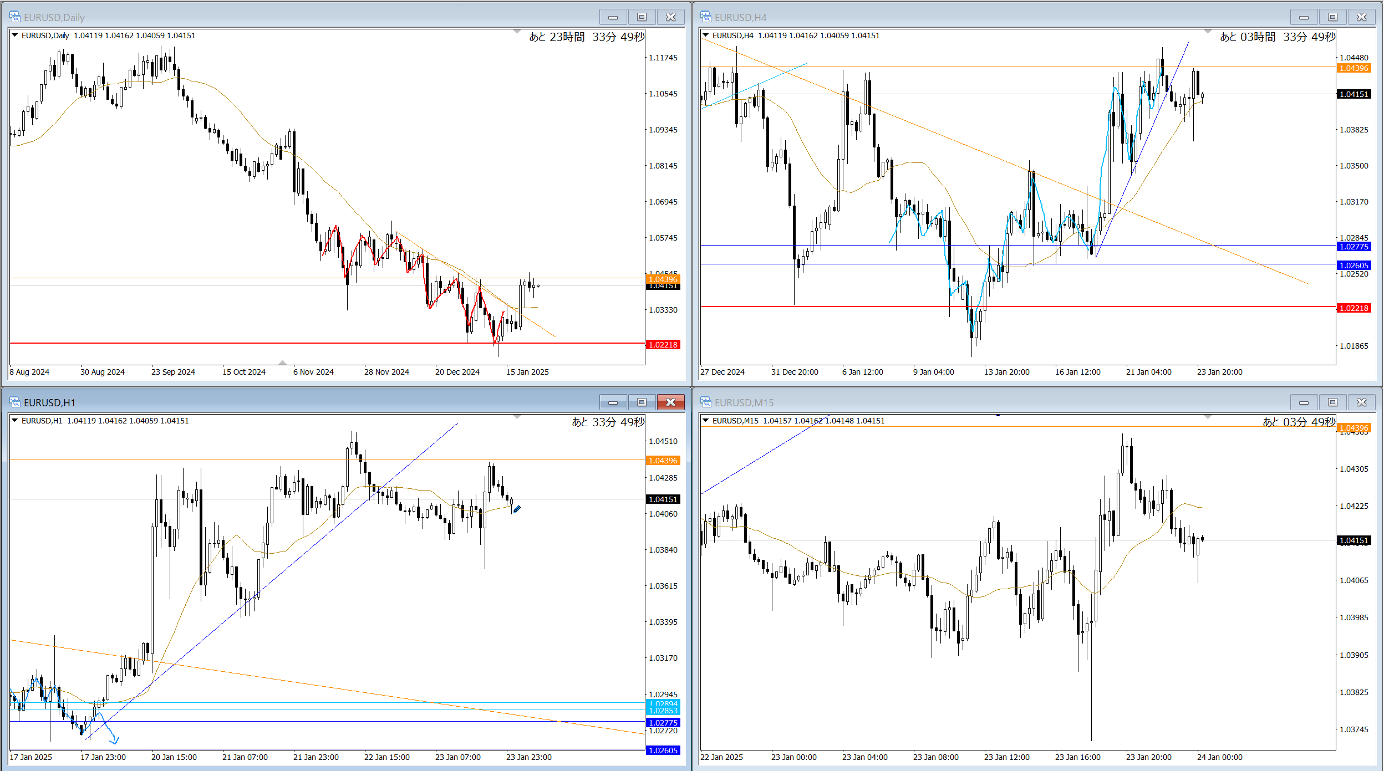1384x771 pixels.
Task: Close the EURUSD,H1 chart with red X
Action: [x=670, y=402]
